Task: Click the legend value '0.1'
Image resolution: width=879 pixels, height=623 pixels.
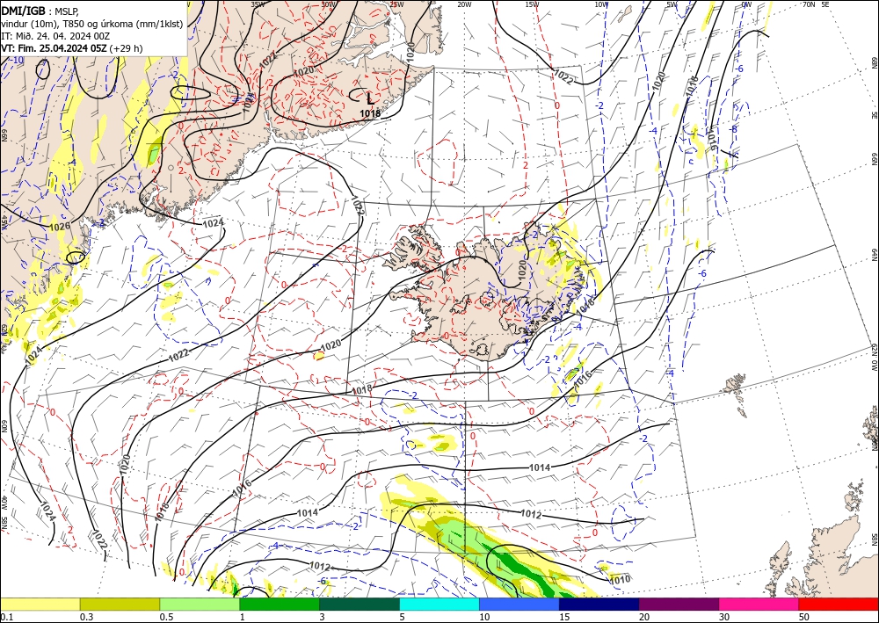Action: pos(5,617)
